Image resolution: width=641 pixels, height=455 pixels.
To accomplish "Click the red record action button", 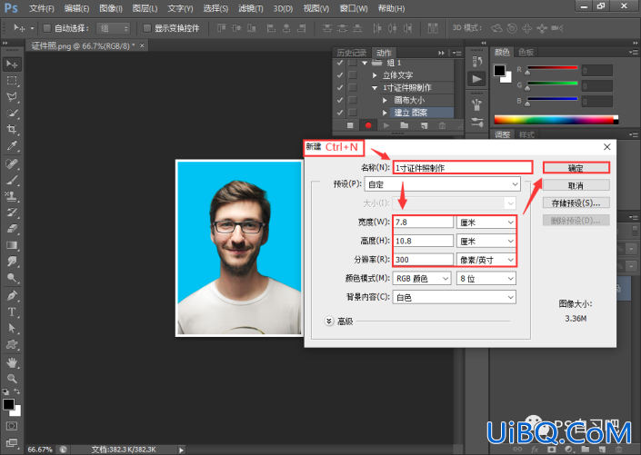I will coord(368,125).
